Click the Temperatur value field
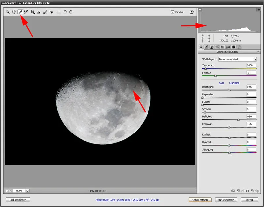Screen dimensions: 264x207 (251, 65)
